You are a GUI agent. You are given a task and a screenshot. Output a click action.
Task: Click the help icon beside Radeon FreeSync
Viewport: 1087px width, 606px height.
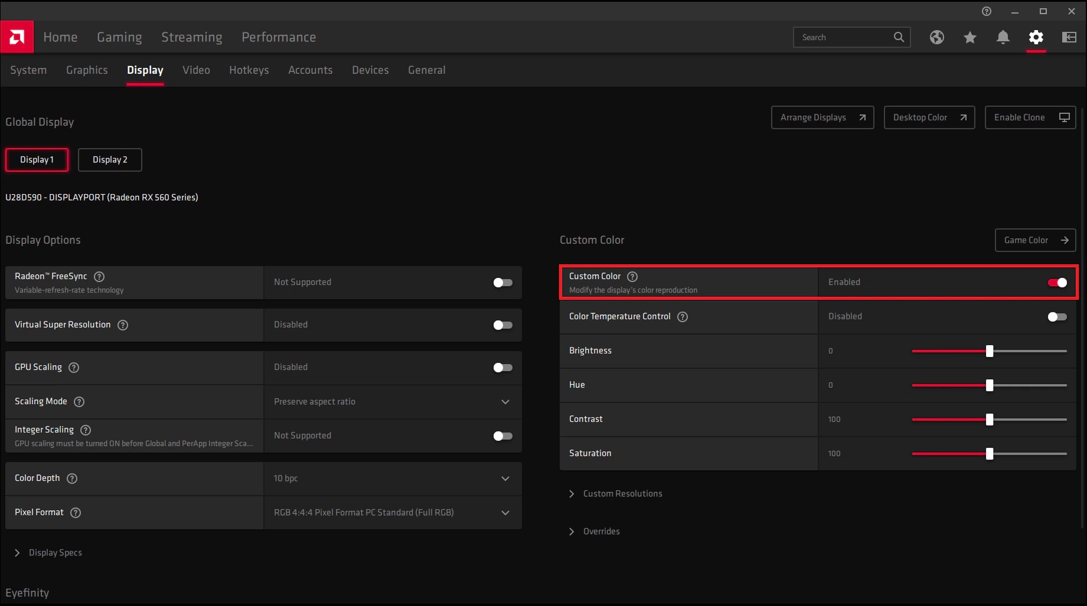click(99, 277)
